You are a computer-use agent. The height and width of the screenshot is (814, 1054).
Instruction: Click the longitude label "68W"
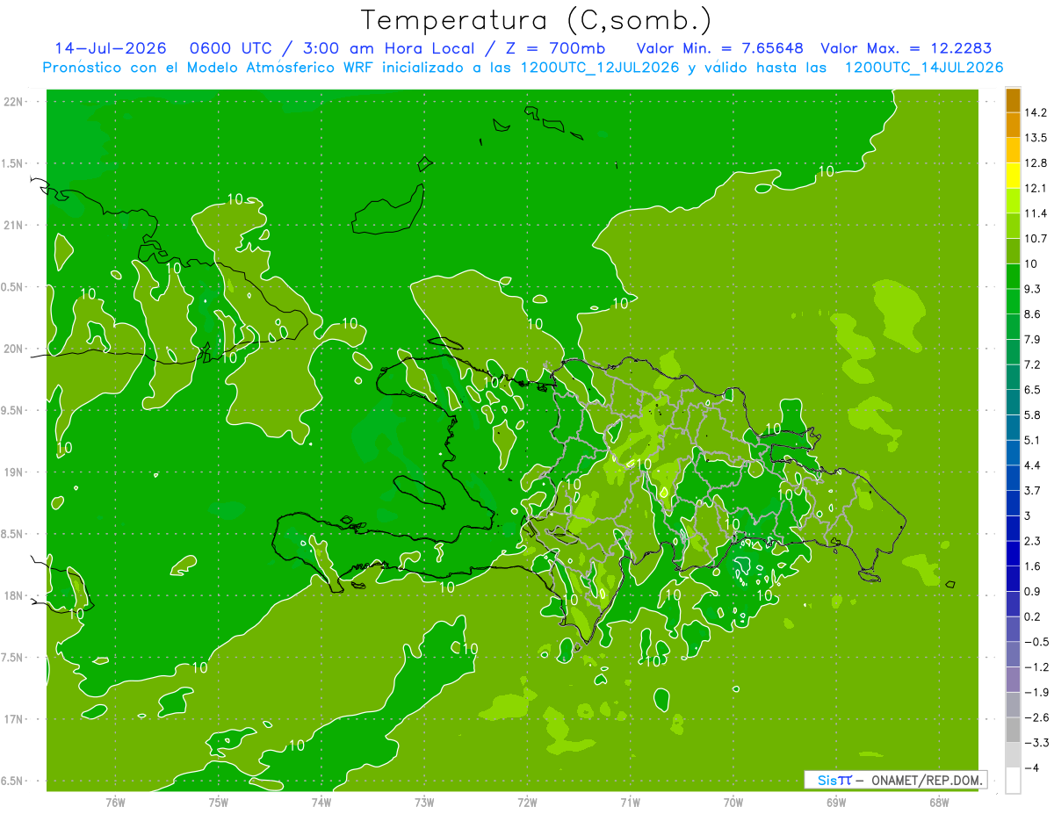[939, 803]
